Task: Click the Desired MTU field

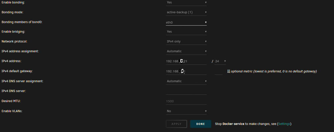Action: (186, 101)
